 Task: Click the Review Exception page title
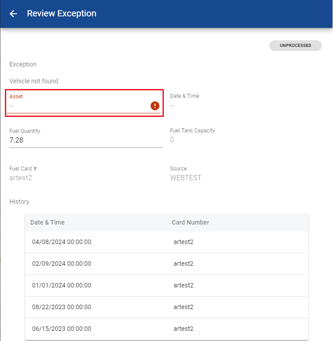(x=62, y=14)
